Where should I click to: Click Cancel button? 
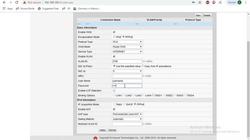tap(112, 130)
